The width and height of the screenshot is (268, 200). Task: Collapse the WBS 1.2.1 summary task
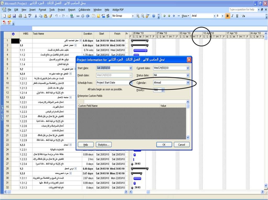tap(71, 74)
